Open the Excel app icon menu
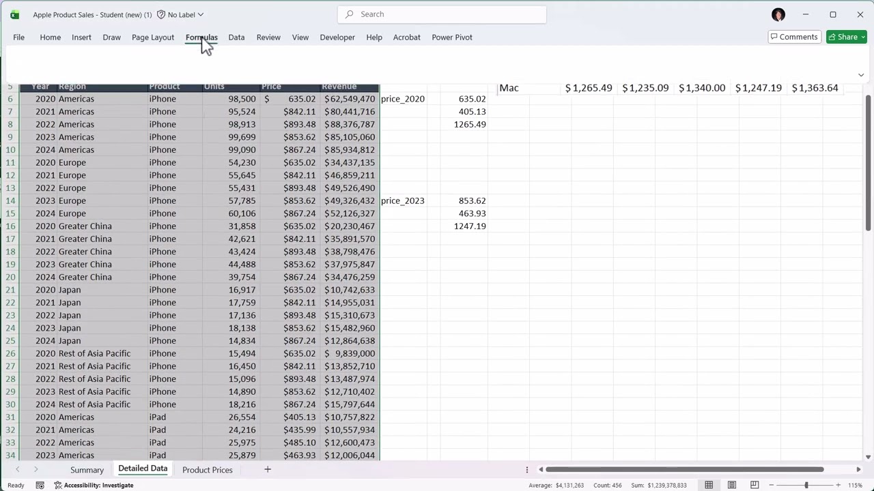The width and height of the screenshot is (874, 491). tap(14, 14)
